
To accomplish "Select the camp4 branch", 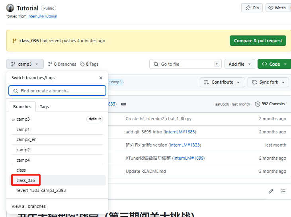I will pyautogui.click(x=57, y=160).
